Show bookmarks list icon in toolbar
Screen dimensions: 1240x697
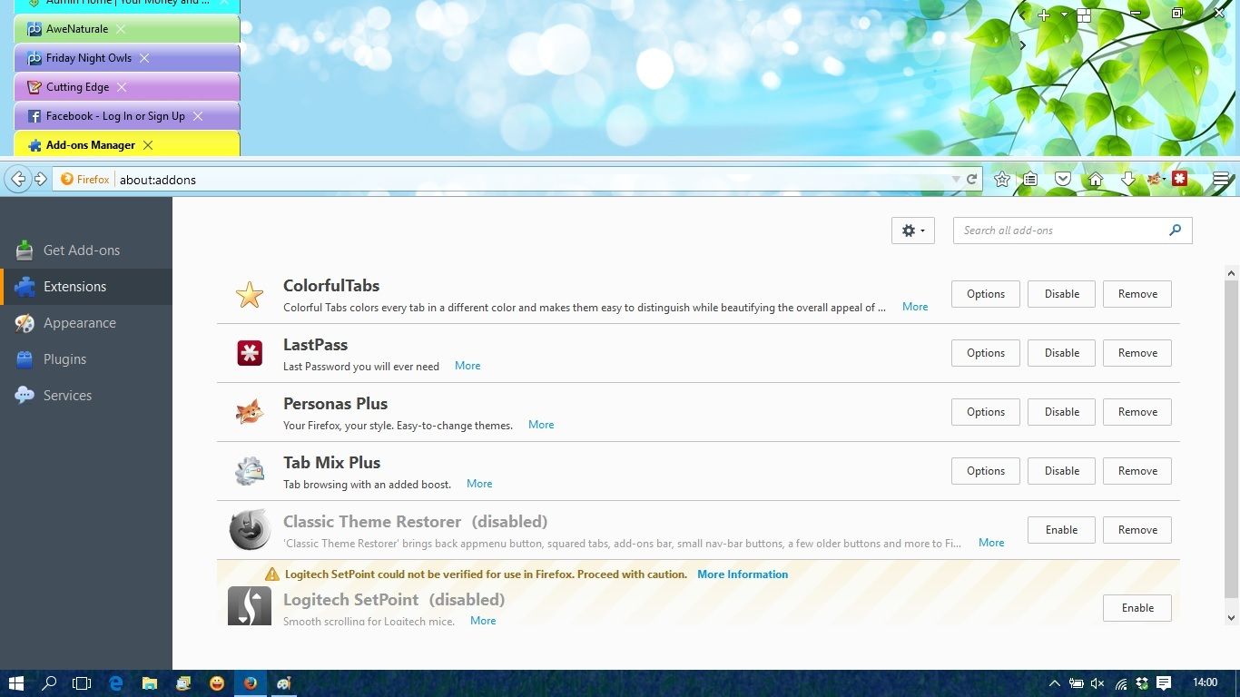click(1030, 180)
